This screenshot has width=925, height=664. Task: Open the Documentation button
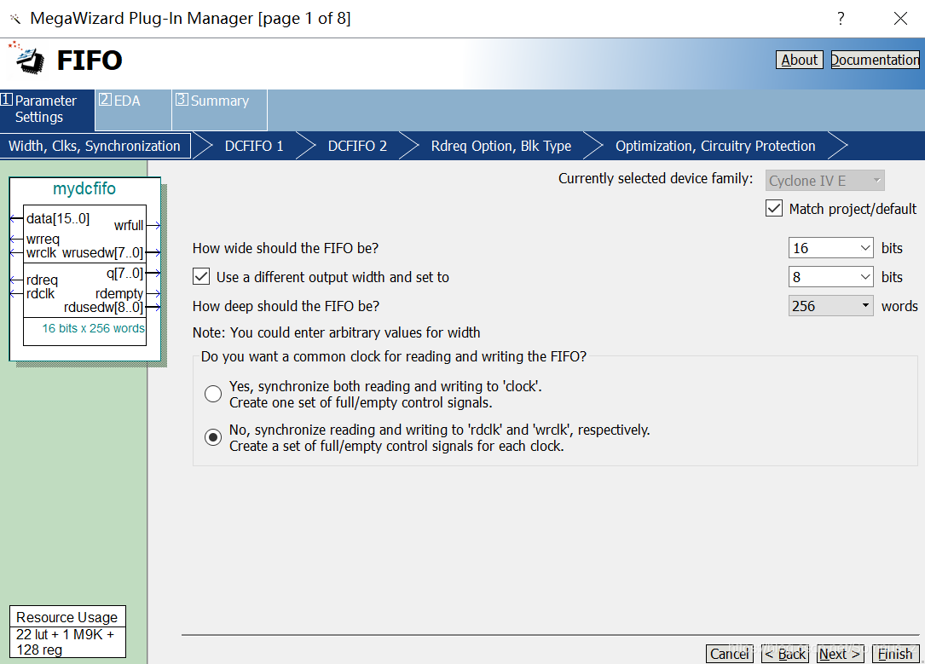click(875, 61)
